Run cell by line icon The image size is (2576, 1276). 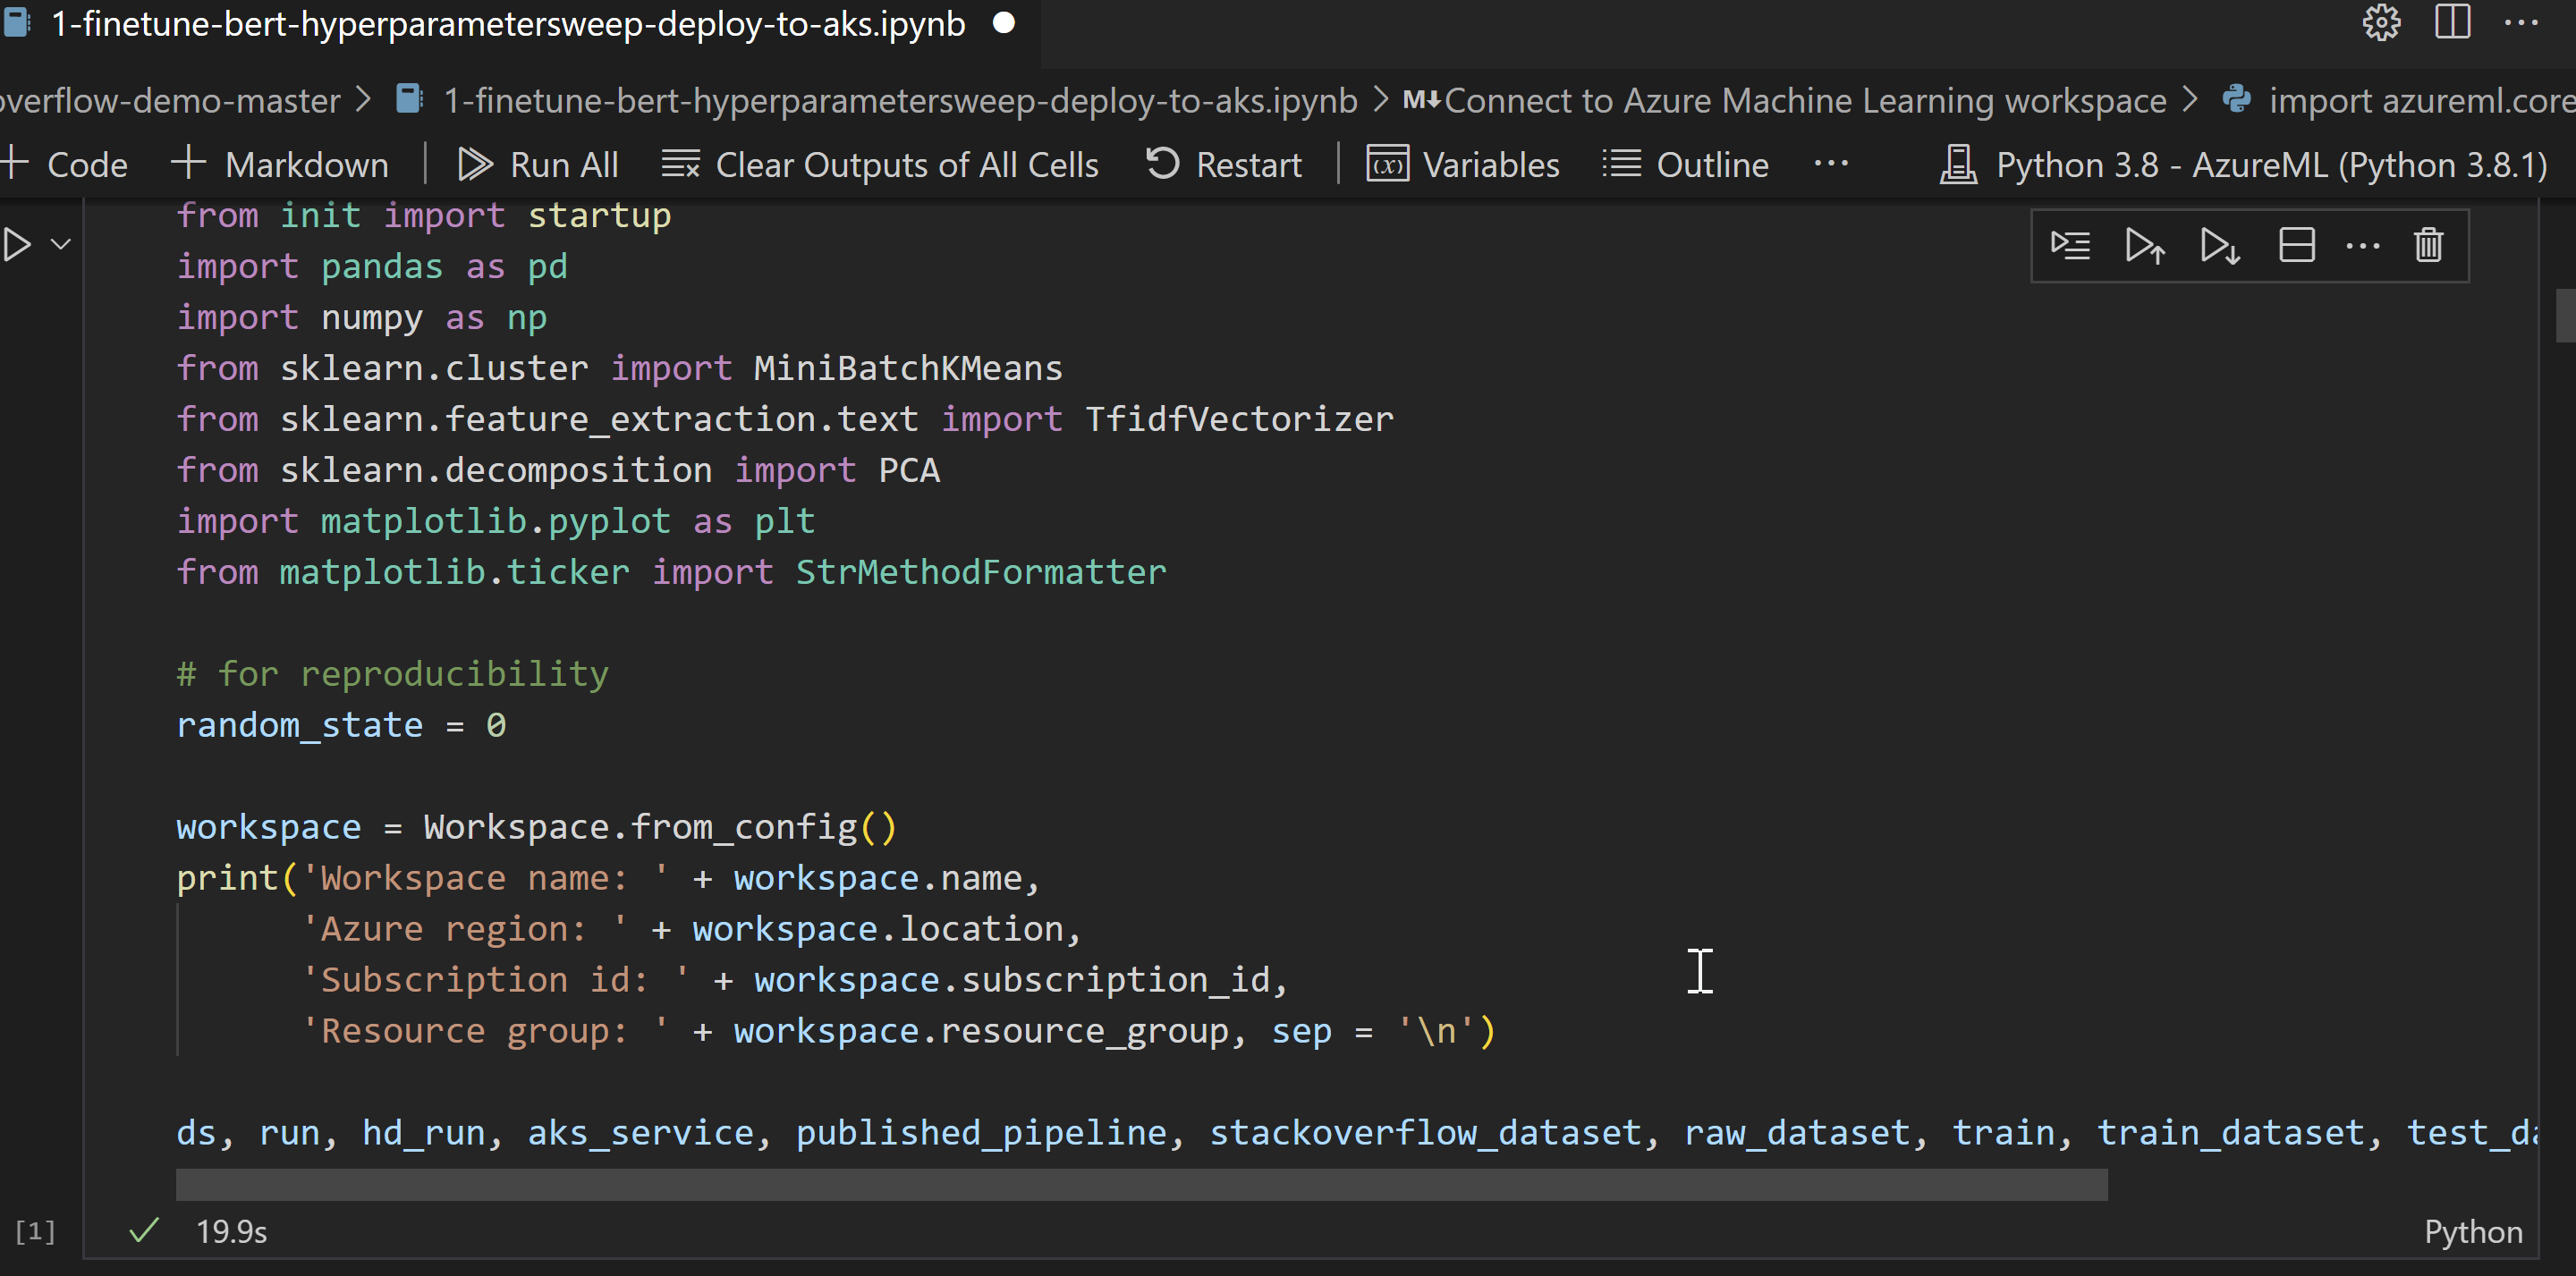coord(2070,245)
